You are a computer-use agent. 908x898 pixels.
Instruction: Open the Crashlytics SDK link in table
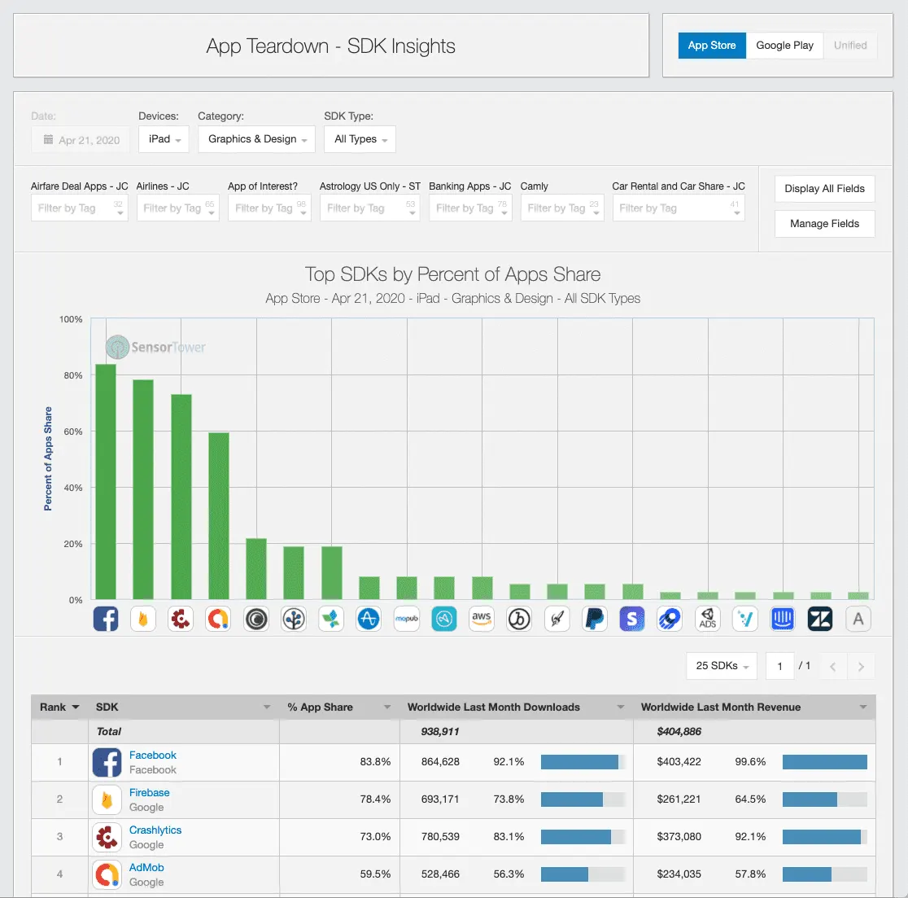coord(155,830)
